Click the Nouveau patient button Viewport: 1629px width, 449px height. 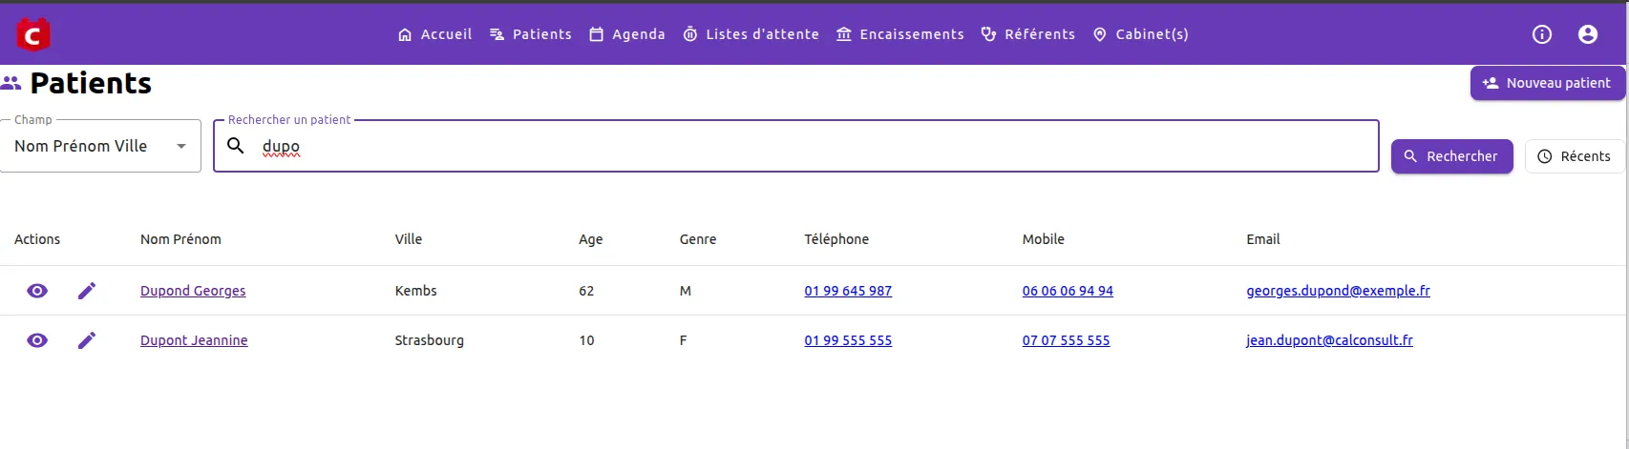click(1548, 83)
